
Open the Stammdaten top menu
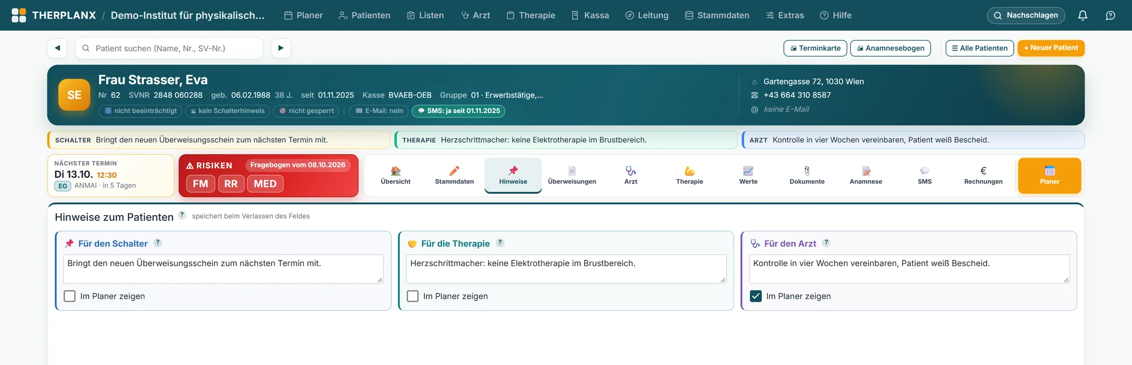pyautogui.click(x=717, y=15)
